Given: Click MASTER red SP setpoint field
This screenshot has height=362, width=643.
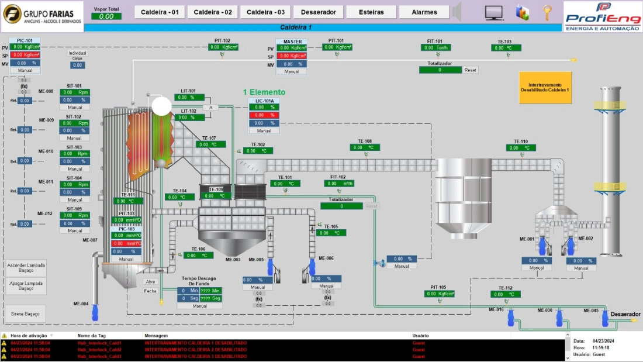Looking at the screenshot, I should point(292,56).
